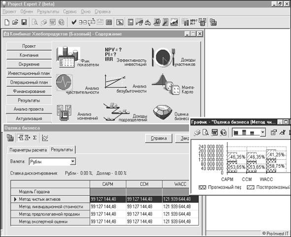Open Анализ безубыточности icon

pos(115,81)
